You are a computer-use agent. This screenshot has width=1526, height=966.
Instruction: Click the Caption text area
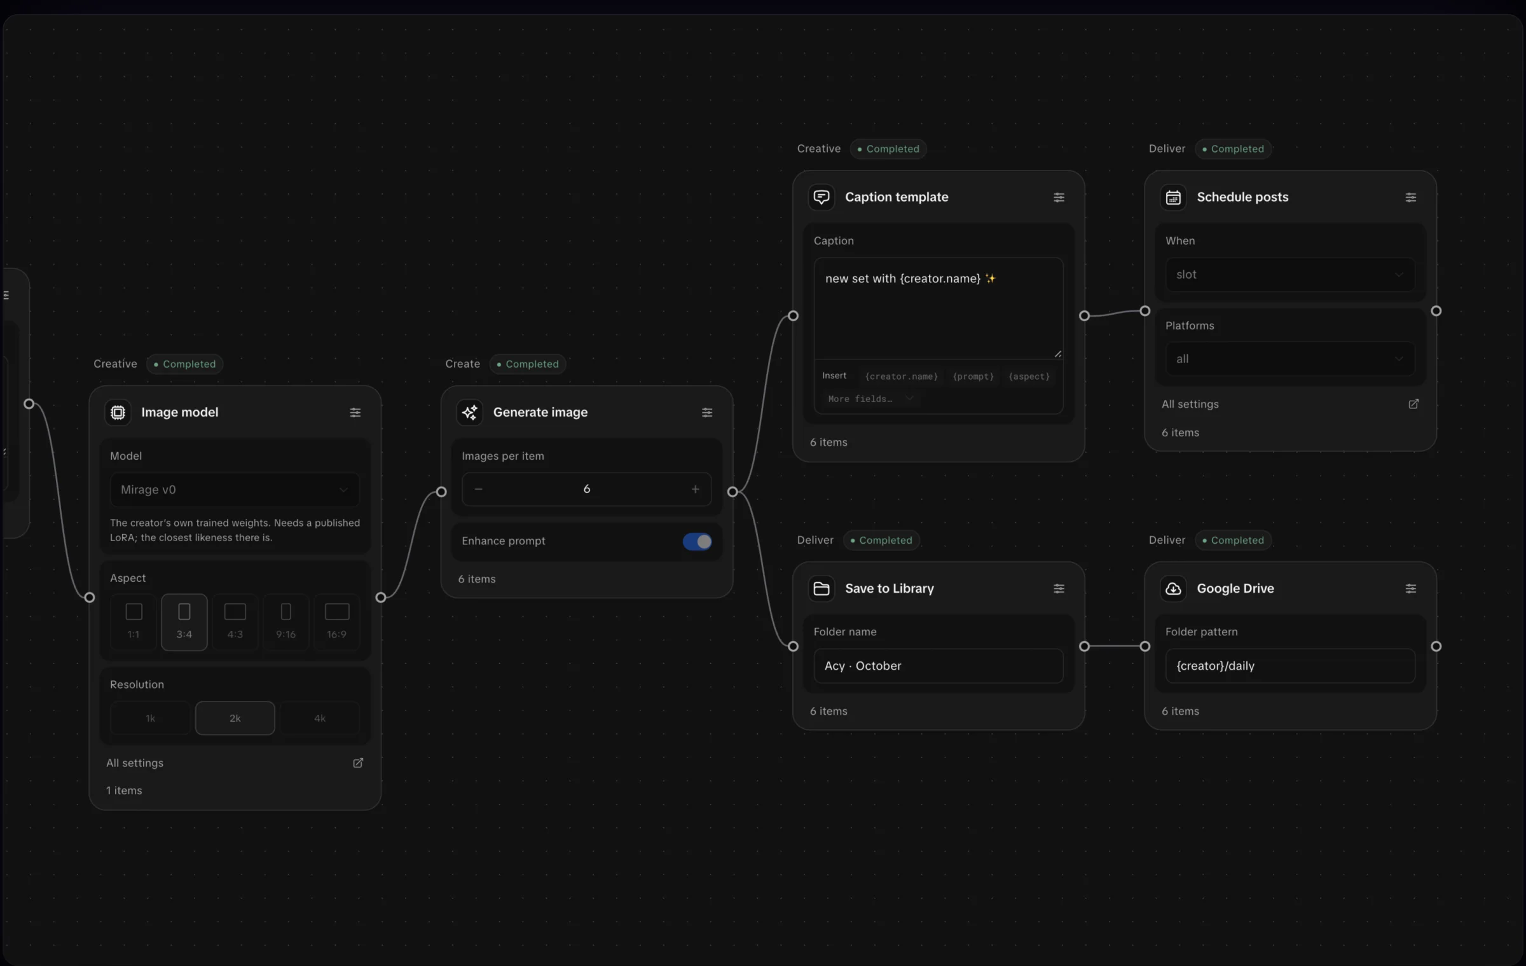(x=938, y=308)
